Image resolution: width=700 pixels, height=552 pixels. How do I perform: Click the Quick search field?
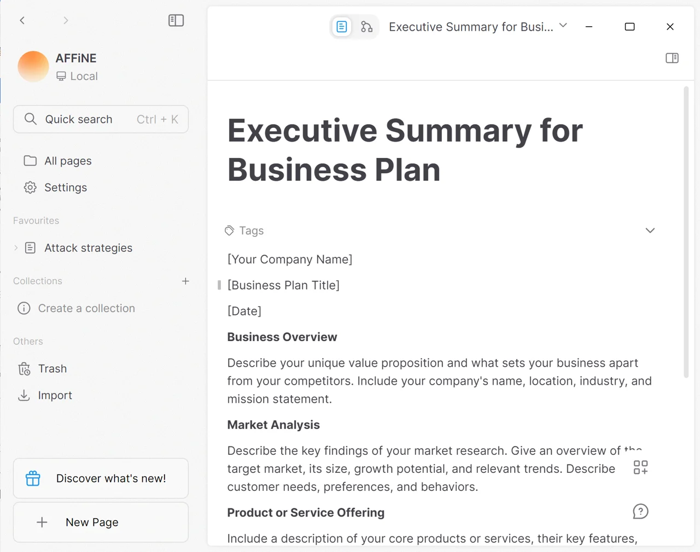point(101,119)
